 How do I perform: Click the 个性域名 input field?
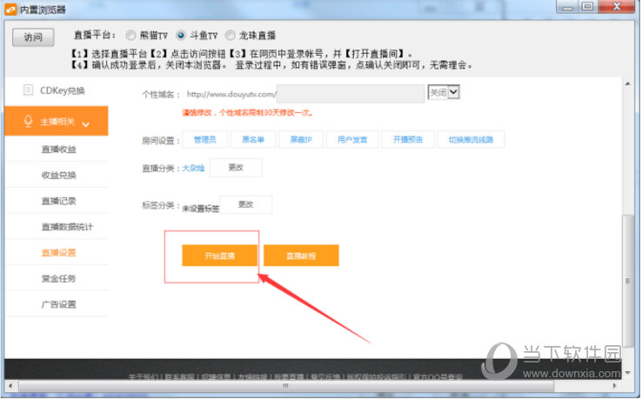[x=351, y=94]
